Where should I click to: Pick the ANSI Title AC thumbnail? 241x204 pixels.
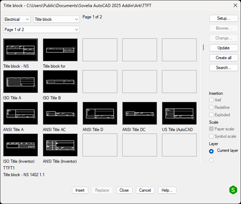tap(60, 113)
